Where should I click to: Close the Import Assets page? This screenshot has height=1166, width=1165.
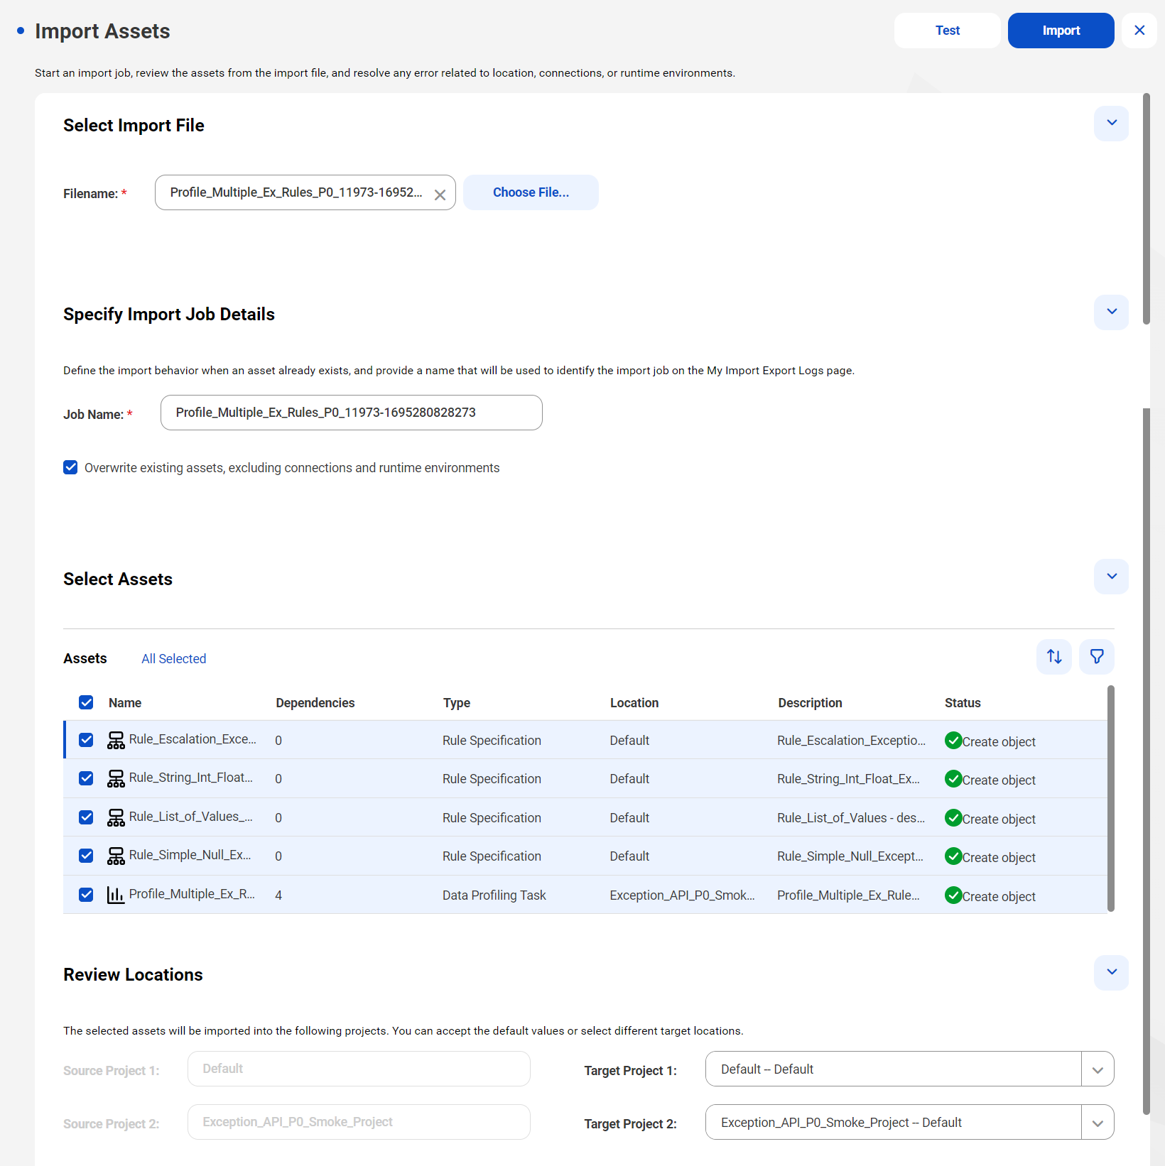coord(1139,31)
